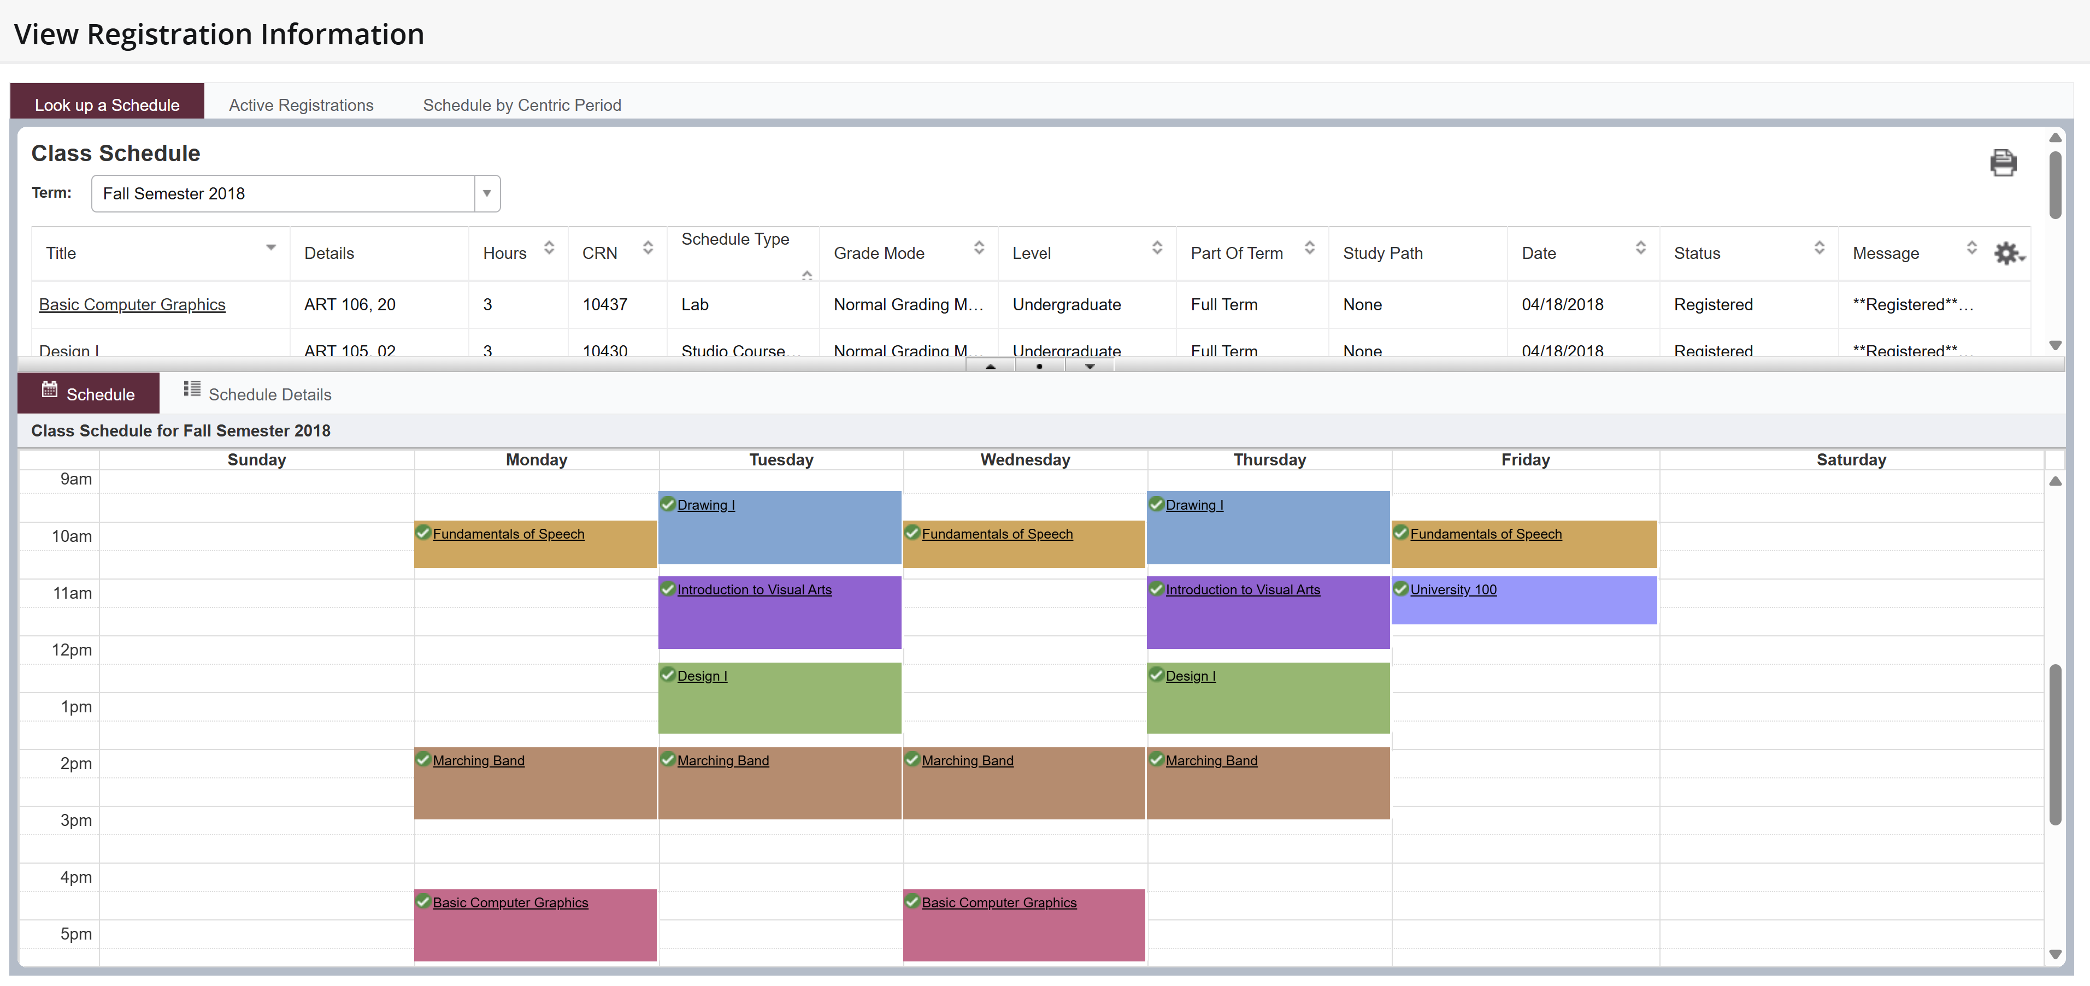The image size is (2090, 986).
Task: Expand panel with splitter down arrow
Action: click(1090, 367)
